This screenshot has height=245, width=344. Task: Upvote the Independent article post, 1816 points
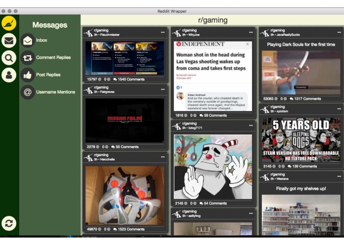(186, 116)
